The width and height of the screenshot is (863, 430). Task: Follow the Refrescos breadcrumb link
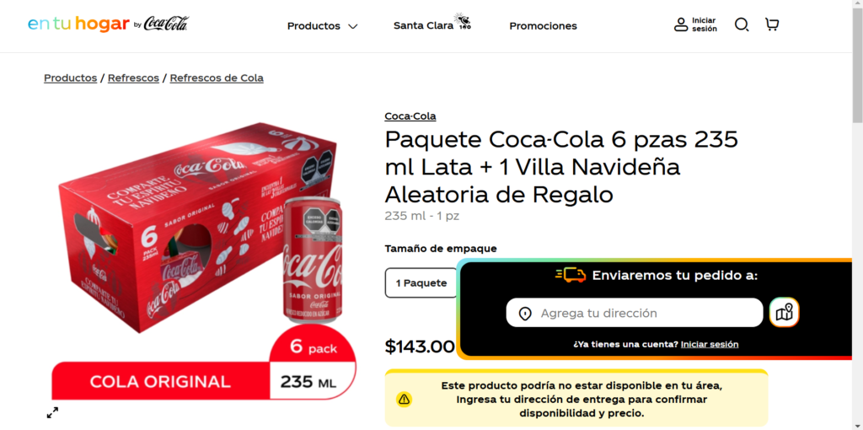click(x=133, y=78)
